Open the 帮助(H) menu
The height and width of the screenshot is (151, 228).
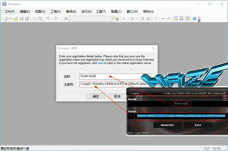(x=148, y=12)
